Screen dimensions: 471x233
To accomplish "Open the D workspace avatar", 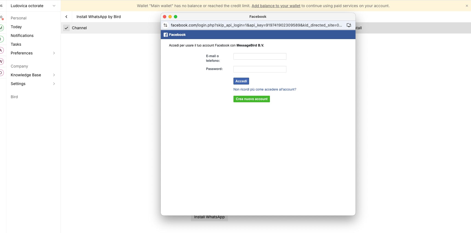I will point(1,73).
